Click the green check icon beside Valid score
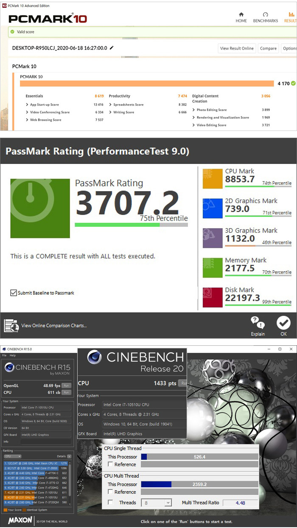 [13, 32]
